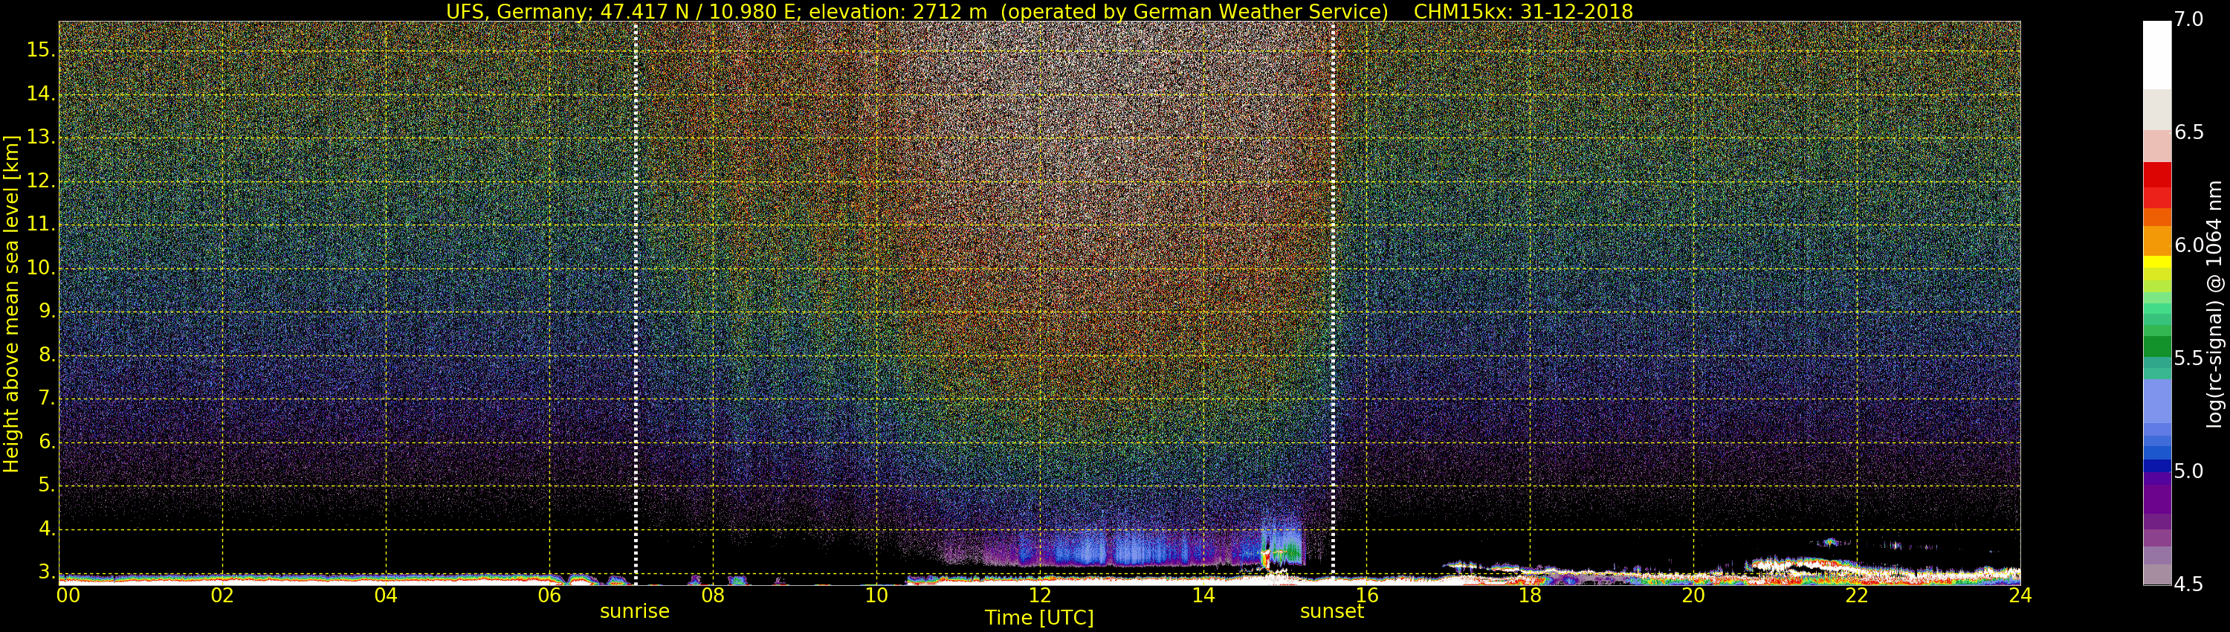Click the '4.' height tick label

(47, 529)
